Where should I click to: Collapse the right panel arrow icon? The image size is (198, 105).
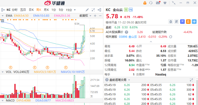coord(99,10)
